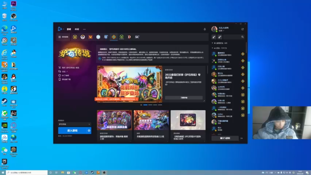
Task: Click the add friend icon
Action: [214, 37]
